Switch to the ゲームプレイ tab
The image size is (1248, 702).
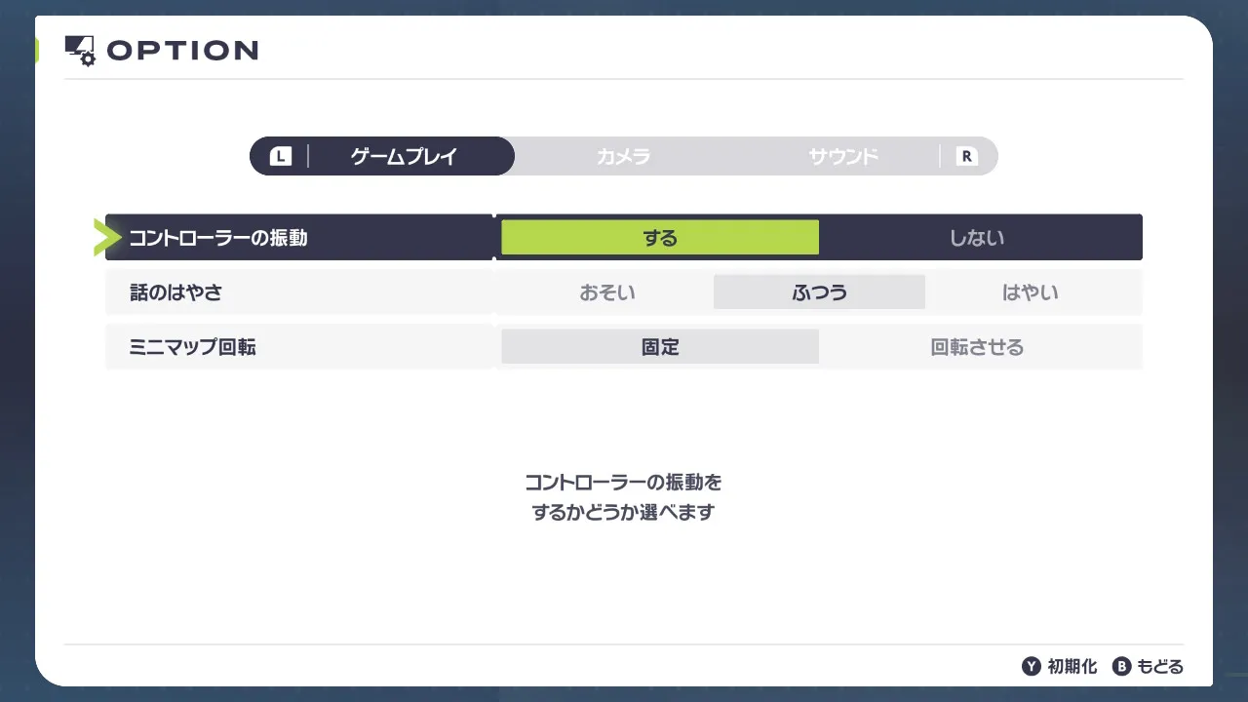coord(404,156)
